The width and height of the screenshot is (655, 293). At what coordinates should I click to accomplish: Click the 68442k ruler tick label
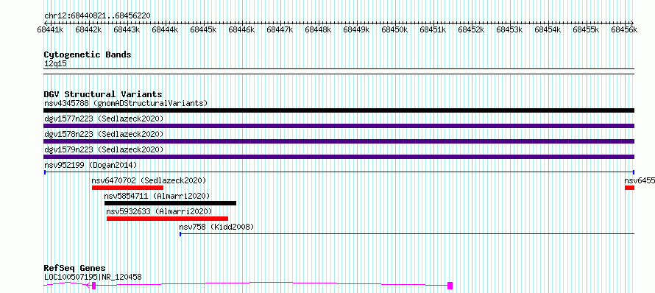[88, 29]
